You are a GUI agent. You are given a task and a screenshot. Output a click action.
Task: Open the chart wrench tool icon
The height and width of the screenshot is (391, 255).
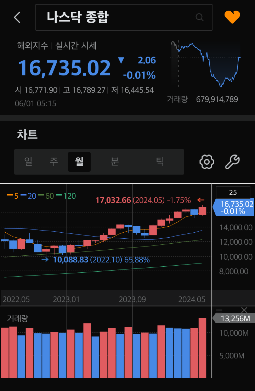[x=232, y=162]
